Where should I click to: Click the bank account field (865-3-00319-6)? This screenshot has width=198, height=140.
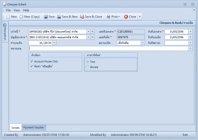coord(58,37)
